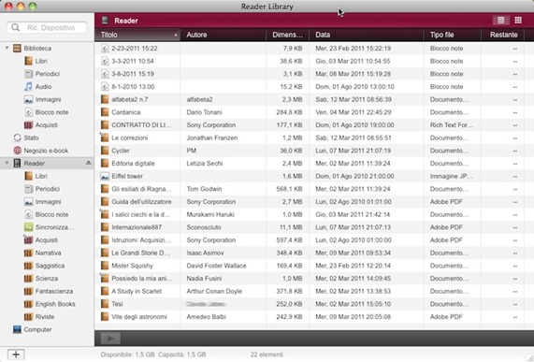
Task: Select the Editoria digitale row
Action: click(314, 163)
